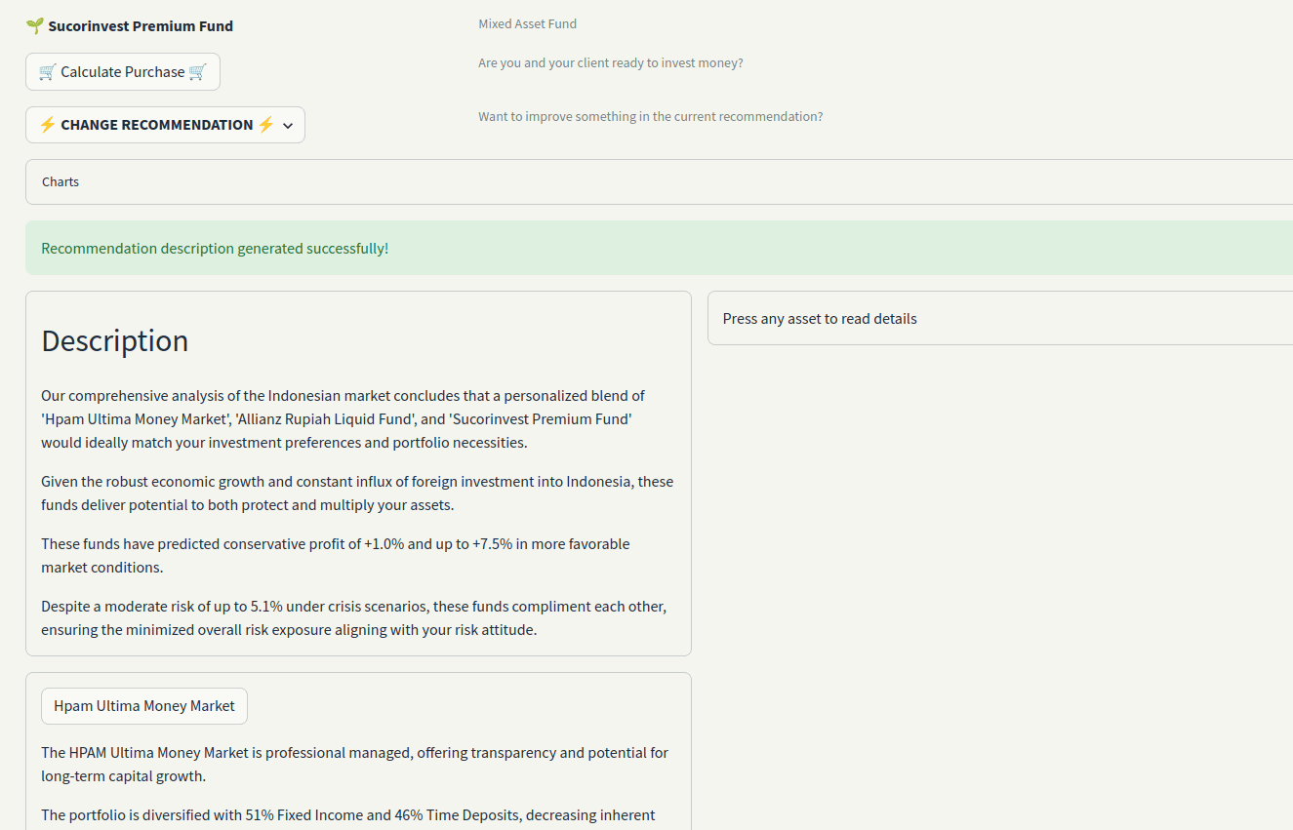Open the Calculate Purchase calculator

pyautogui.click(x=123, y=72)
